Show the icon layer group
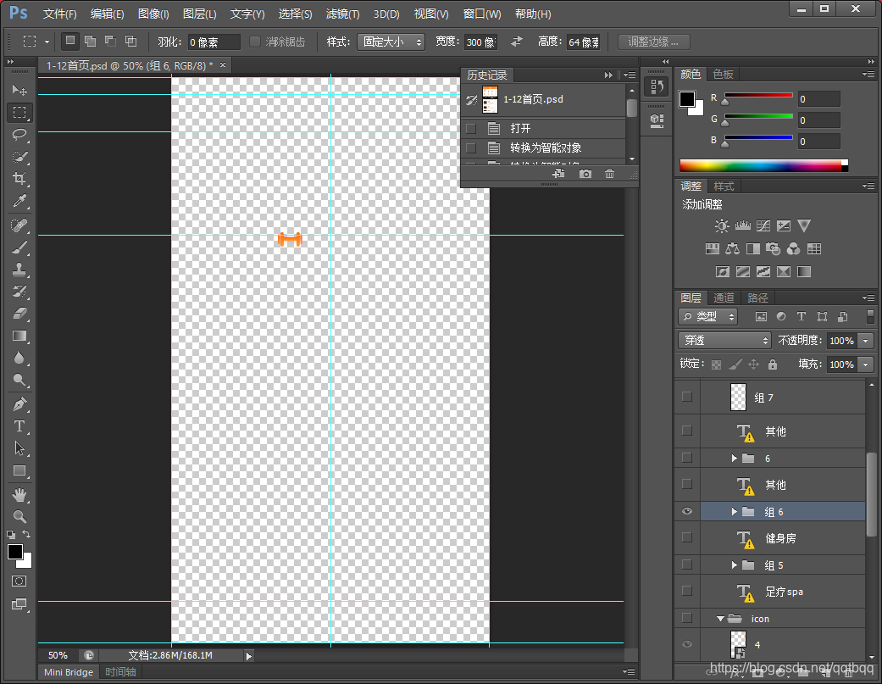The height and width of the screenshot is (684, 882). 687,618
